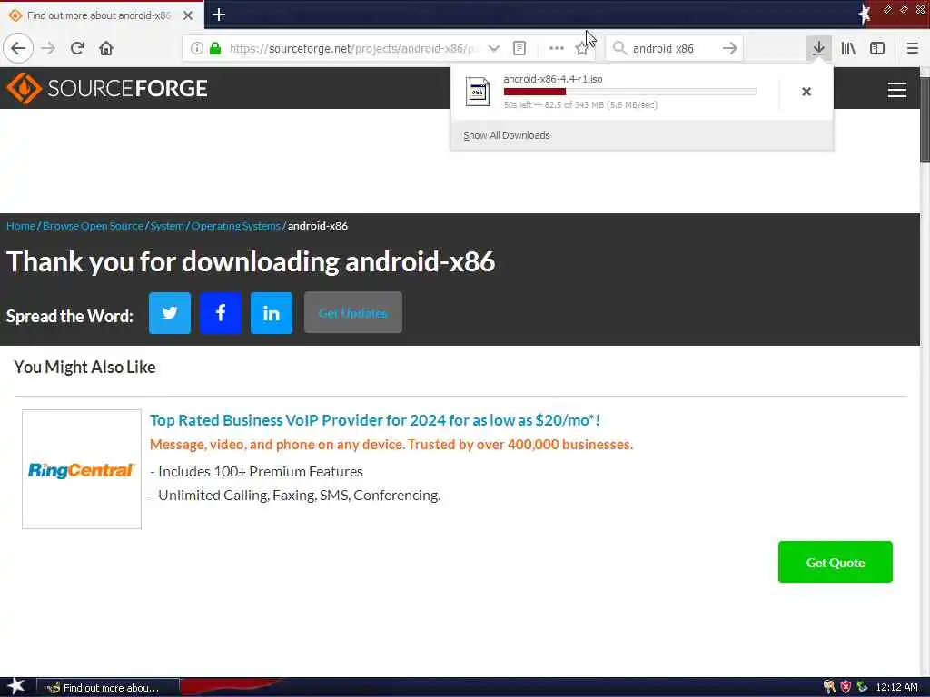Follow the System breadcrumb link

click(167, 226)
